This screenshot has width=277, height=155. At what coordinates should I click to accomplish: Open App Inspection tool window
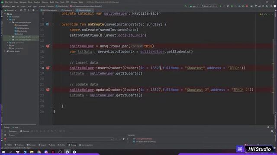(x=86, y=145)
